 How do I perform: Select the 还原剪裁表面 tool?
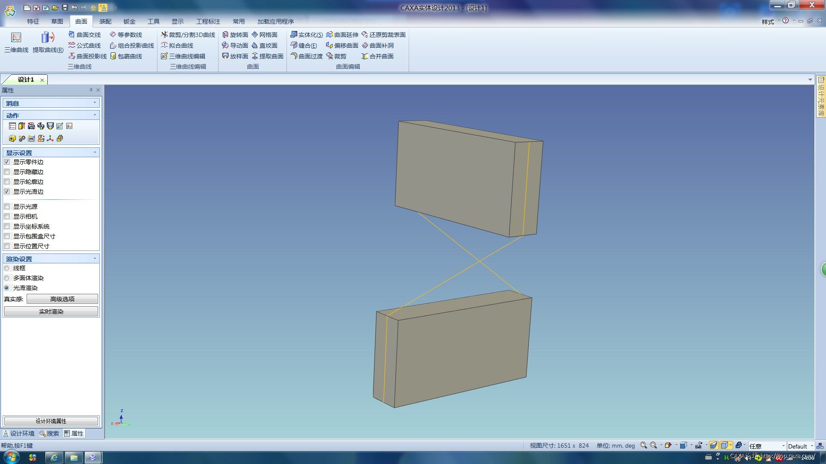coord(383,35)
